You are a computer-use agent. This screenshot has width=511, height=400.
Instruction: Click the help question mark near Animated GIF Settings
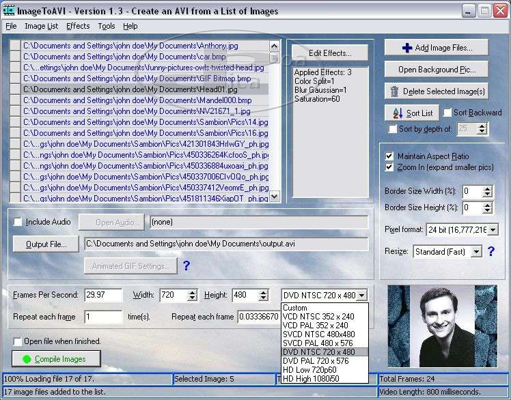pyautogui.click(x=186, y=266)
